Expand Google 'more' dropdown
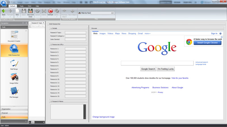This screenshot has width=227, height=127. [147, 33]
